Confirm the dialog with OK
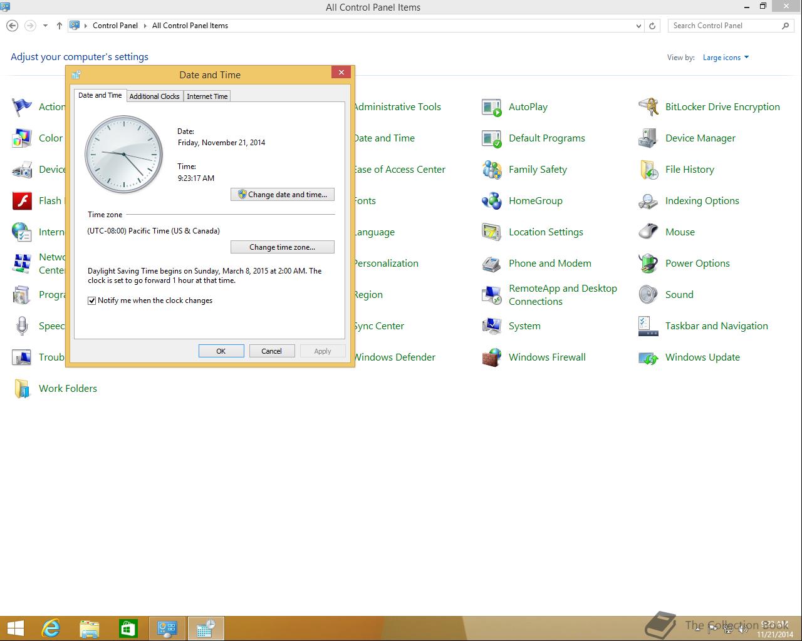This screenshot has width=802, height=641. tap(221, 351)
